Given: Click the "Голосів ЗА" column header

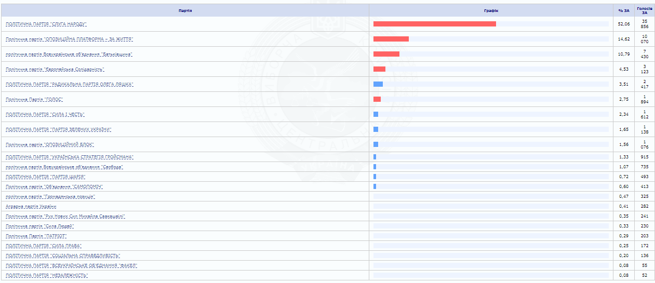Looking at the screenshot, I should (644, 10).
